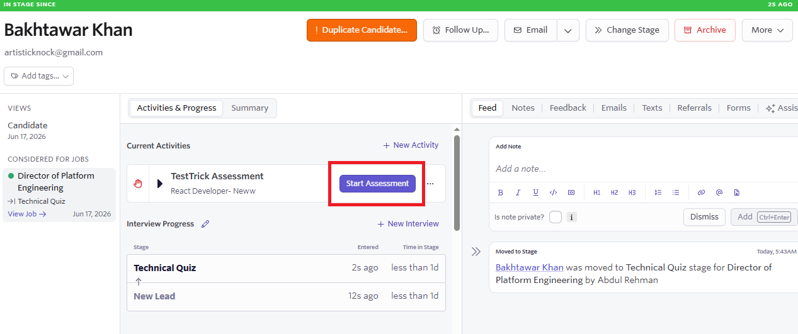
Task: Switch to the Activities & Progress tab
Action: 176,108
